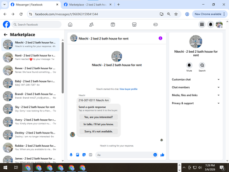
Task: Open volume control in system tray
Action: 200,167
